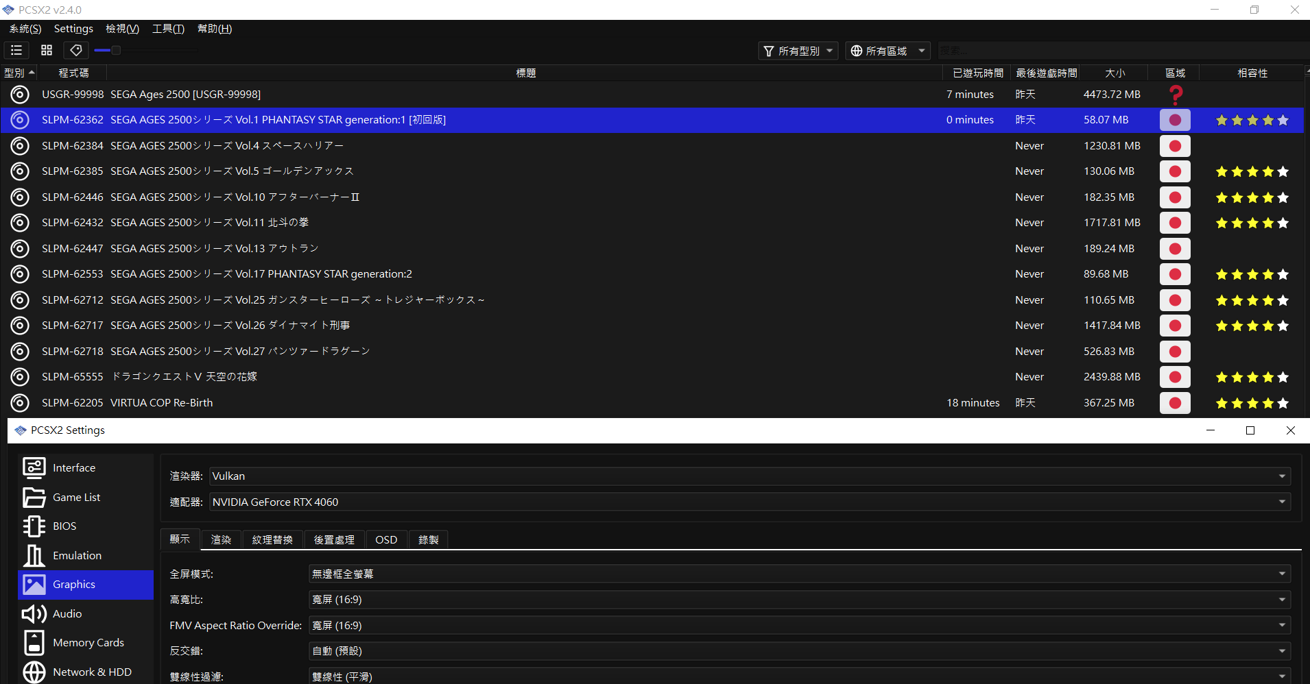Open the Network & HDD settings
1310x684 pixels.
click(x=92, y=672)
